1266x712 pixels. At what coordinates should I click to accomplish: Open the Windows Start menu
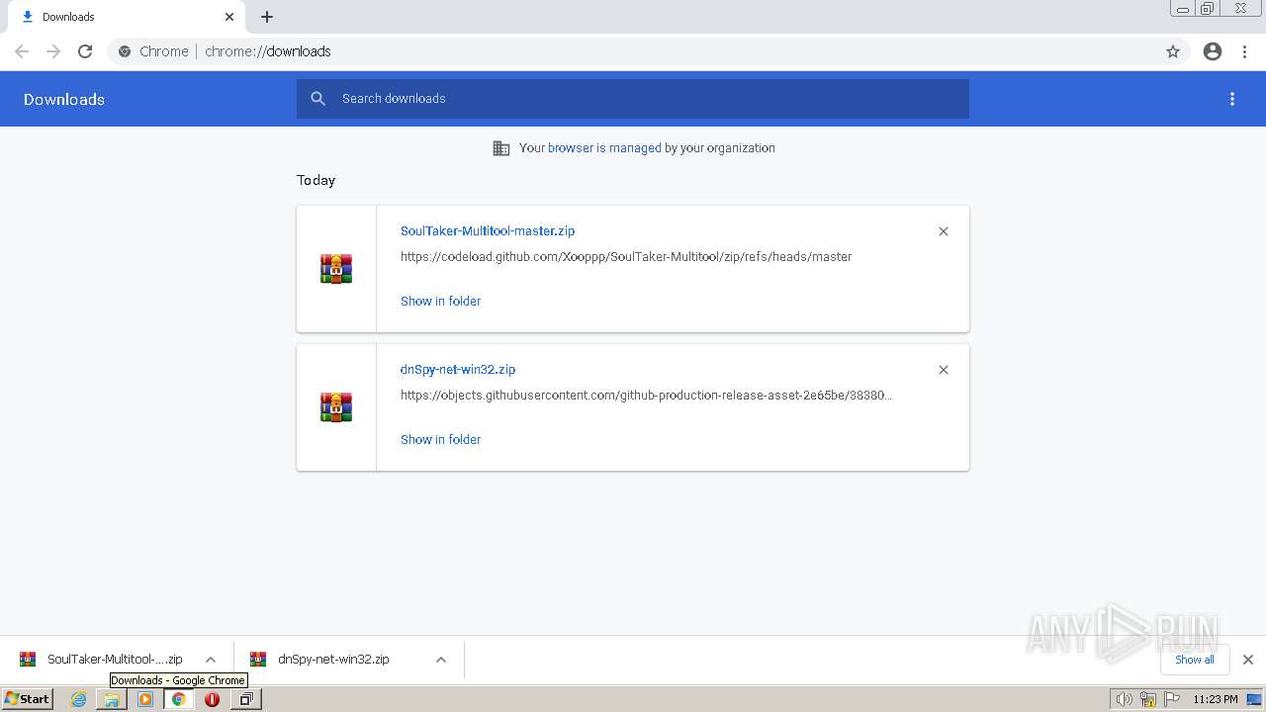[28, 699]
